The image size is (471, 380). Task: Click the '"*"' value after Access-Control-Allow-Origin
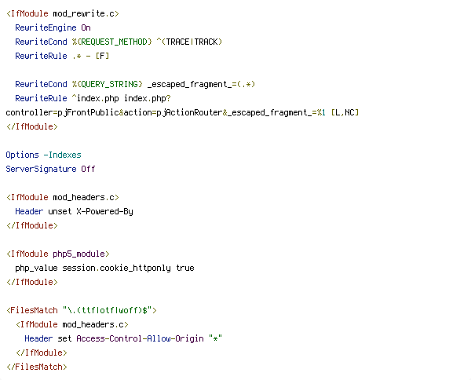coord(215,338)
